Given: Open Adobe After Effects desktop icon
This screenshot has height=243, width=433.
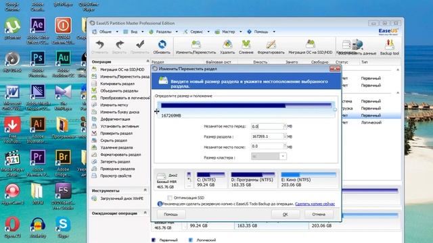Looking at the screenshot, I should click(x=38, y=30).
